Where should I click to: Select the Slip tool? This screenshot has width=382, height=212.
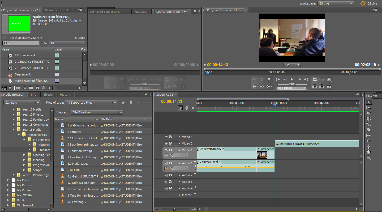tap(368, 135)
